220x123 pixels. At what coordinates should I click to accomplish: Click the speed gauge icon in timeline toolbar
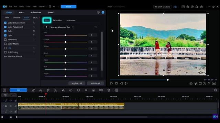tap(71, 90)
